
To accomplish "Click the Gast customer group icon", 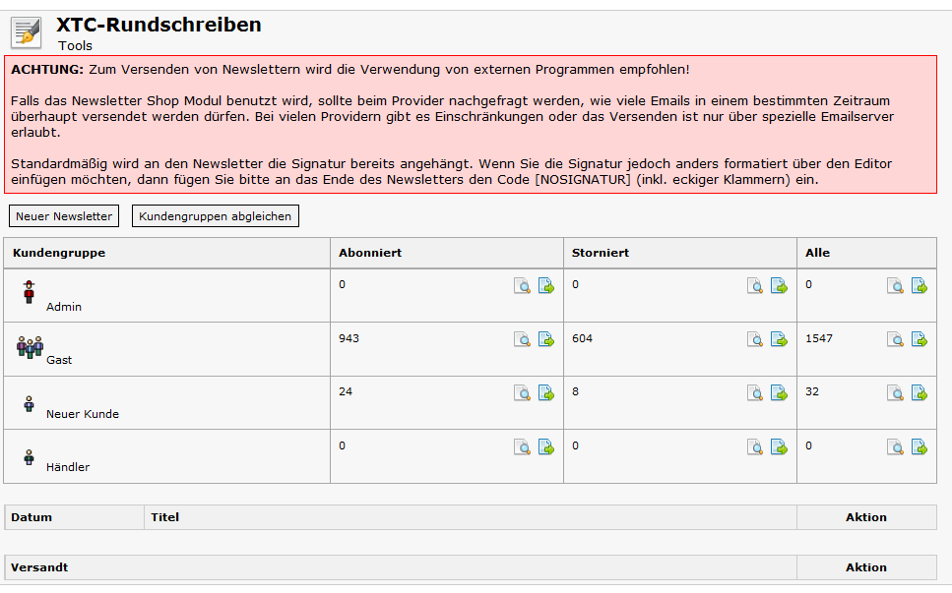I will click(x=31, y=346).
